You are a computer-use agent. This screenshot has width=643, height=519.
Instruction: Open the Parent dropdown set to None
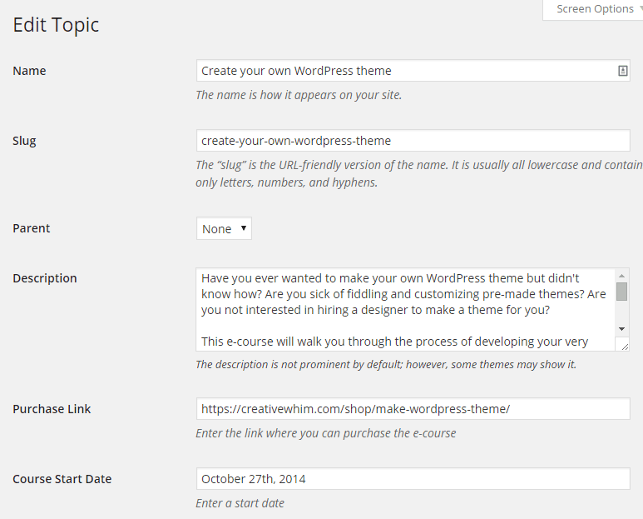(224, 228)
